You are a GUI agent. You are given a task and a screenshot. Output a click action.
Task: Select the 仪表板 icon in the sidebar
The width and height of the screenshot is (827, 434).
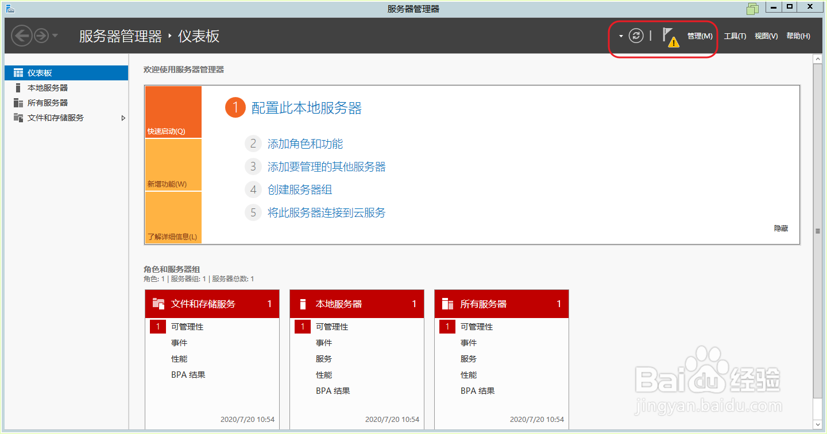point(17,72)
